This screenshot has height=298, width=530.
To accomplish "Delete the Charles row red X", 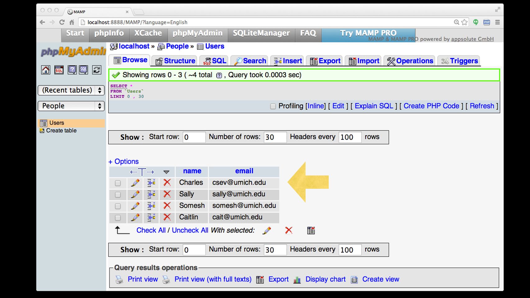I will [167, 183].
